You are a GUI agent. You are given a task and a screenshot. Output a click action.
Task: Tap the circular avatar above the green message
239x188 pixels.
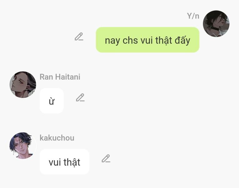pos(216,24)
